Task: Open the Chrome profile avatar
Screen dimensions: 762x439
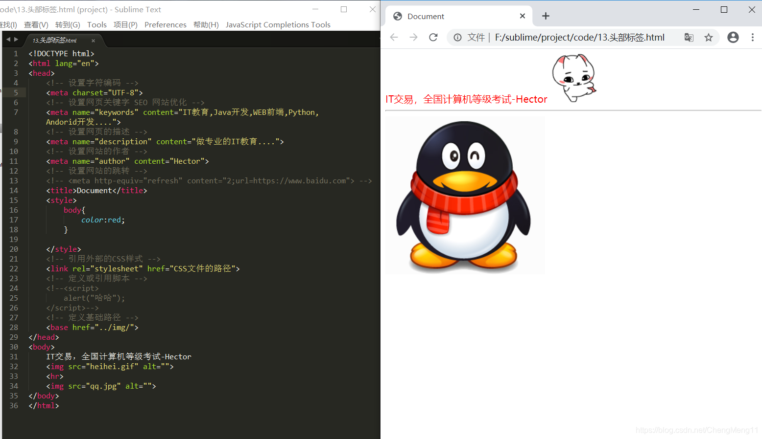Action: coord(733,37)
